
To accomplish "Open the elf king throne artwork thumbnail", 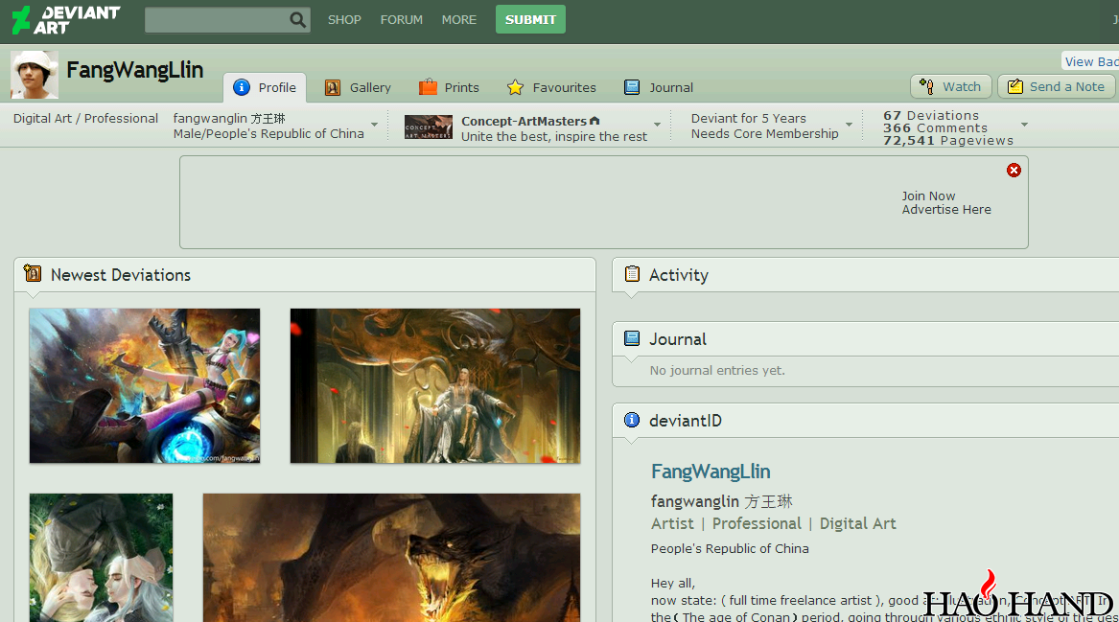I will 435,386.
